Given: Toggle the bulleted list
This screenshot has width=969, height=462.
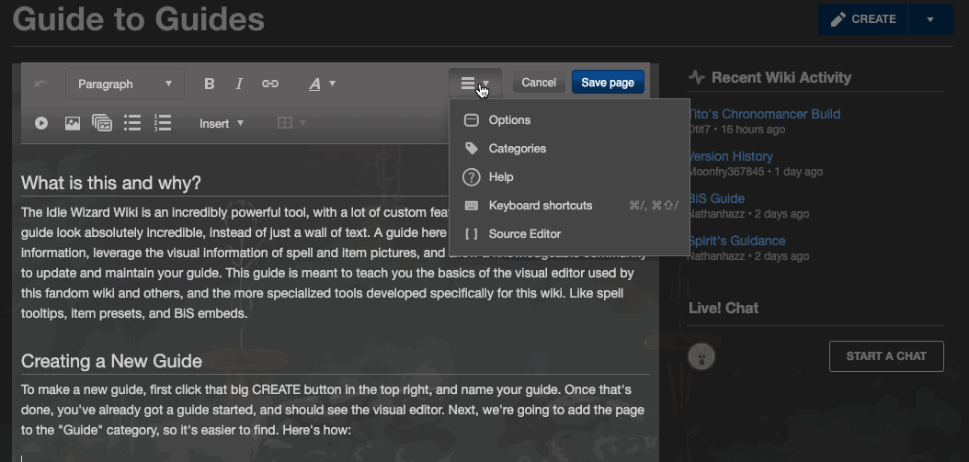Looking at the screenshot, I should point(132,123).
